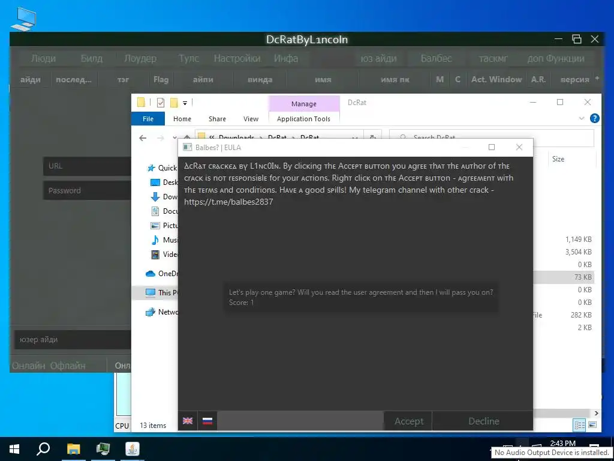
Task: Select Desktop in Explorer navigation pane
Action: [x=164, y=182]
